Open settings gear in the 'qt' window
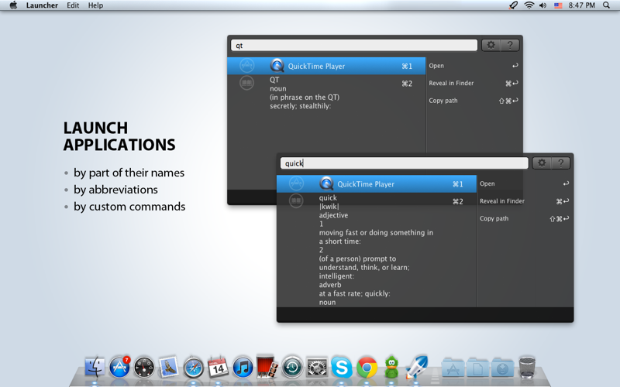This screenshot has width=620, height=387. pos(491,45)
